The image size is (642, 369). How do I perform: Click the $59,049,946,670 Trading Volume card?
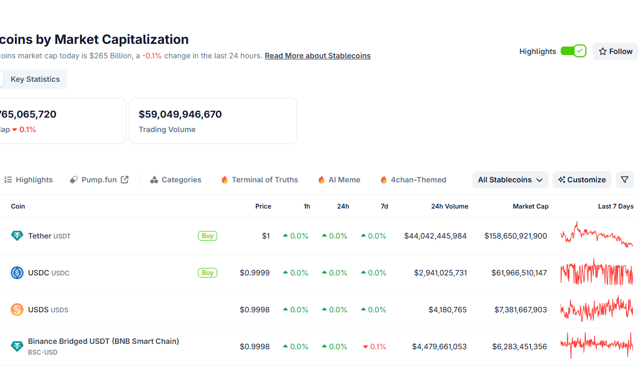(x=213, y=121)
